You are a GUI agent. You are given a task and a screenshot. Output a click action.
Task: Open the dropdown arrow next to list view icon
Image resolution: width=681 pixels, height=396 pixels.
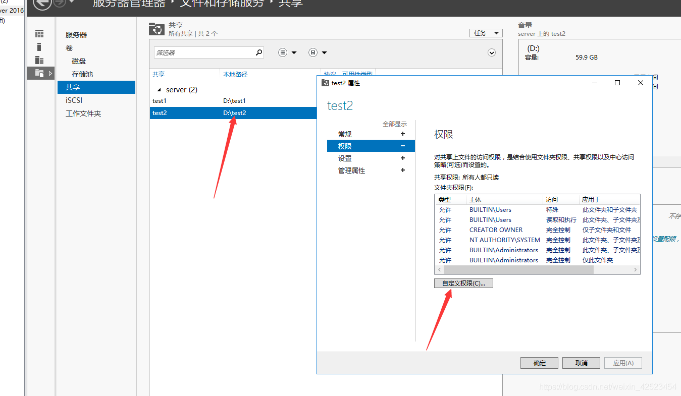coord(294,52)
